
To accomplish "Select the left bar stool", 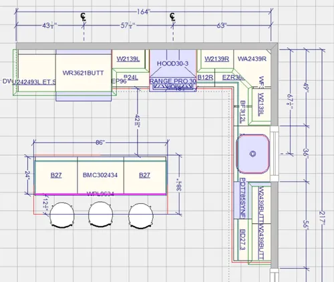I will pos(61,215).
